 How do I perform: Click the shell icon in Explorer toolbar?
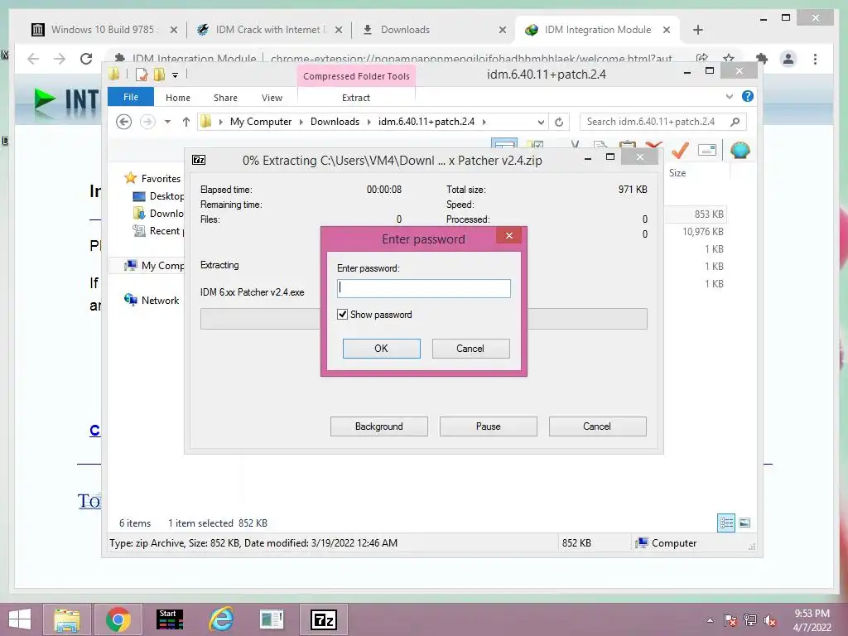click(740, 150)
